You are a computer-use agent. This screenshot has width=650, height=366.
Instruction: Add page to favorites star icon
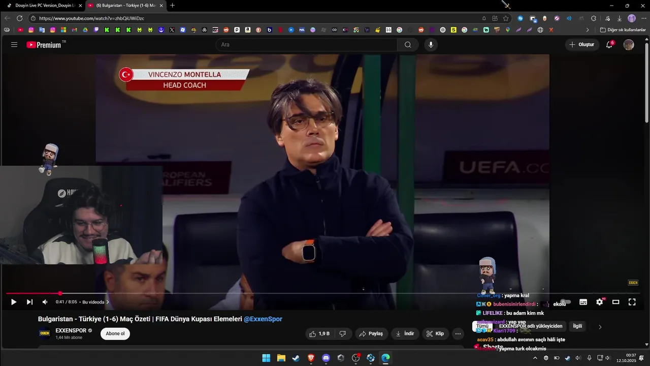pos(506,18)
